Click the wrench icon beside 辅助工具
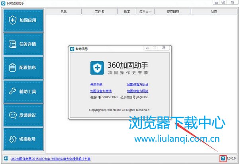Screen dimensions: 239x164 coord(12,91)
